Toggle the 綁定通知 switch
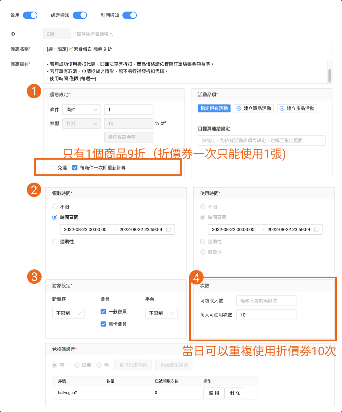This screenshot has height=412, width=342. (x=80, y=15)
